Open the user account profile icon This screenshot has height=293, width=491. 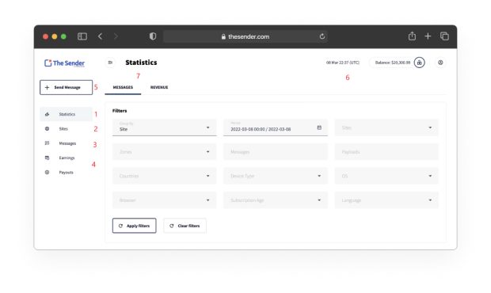point(440,63)
